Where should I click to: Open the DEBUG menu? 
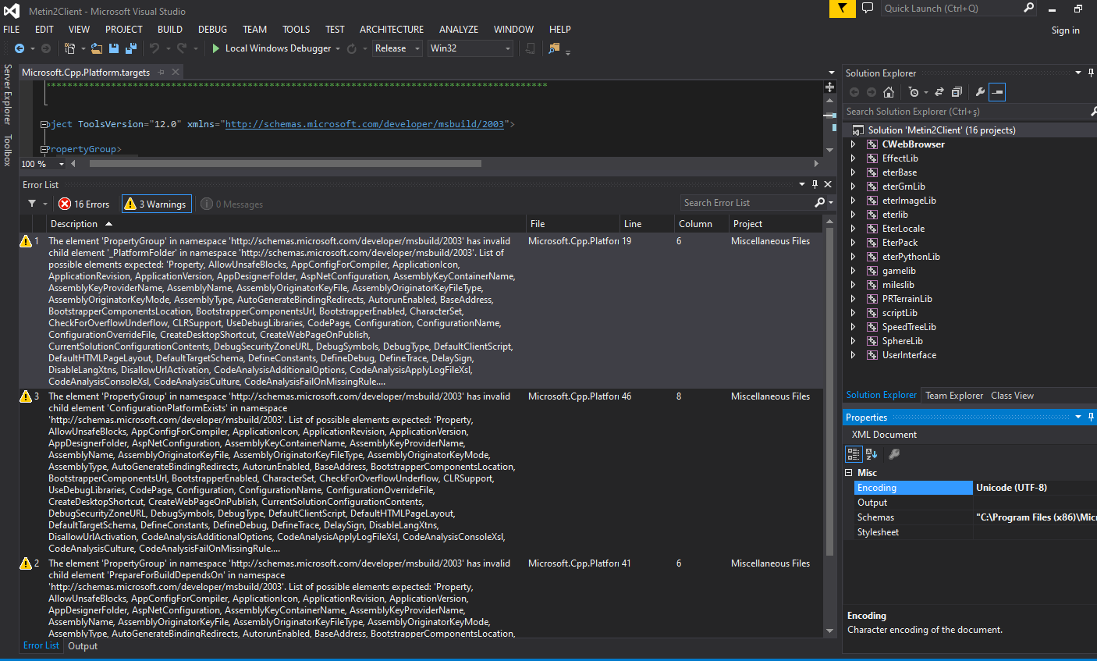212,30
